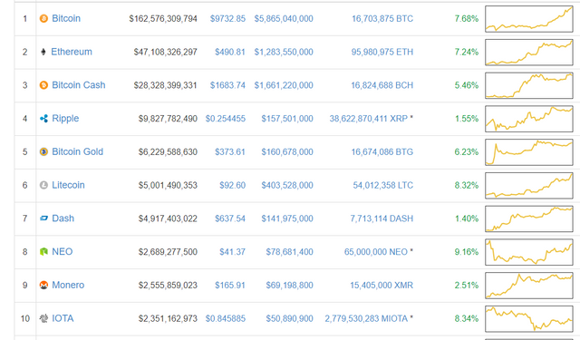Click the Monero logo icon
Image resolution: width=580 pixels, height=340 pixels.
click(x=43, y=285)
